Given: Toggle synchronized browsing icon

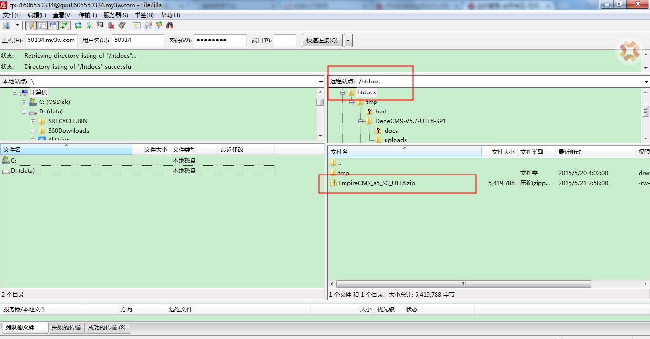Looking at the screenshot, I should tap(159, 25).
